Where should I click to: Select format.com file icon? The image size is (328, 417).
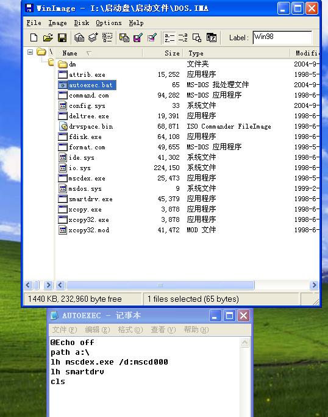pyautogui.click(x=63, y=147)
